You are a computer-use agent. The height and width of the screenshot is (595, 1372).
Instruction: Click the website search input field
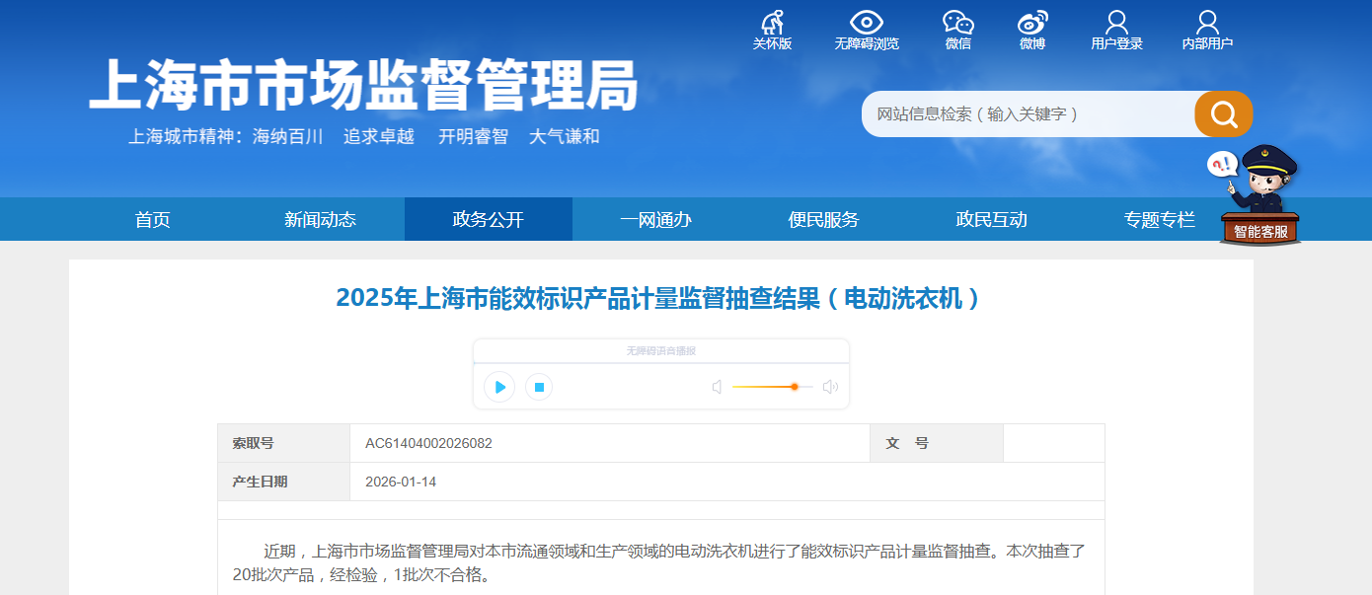click(x=1027, y=114)
